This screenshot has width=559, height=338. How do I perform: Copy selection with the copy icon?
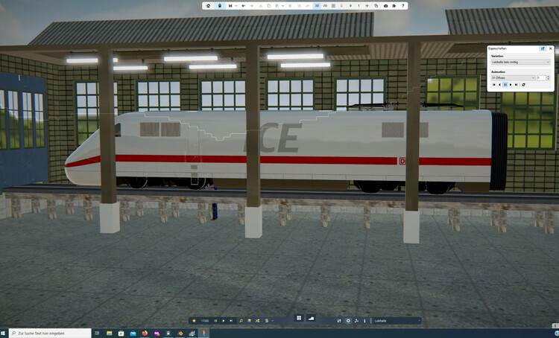pyautogui.click(x=269, y=6)
